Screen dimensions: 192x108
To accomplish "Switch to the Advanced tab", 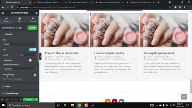I will point(33,19).
